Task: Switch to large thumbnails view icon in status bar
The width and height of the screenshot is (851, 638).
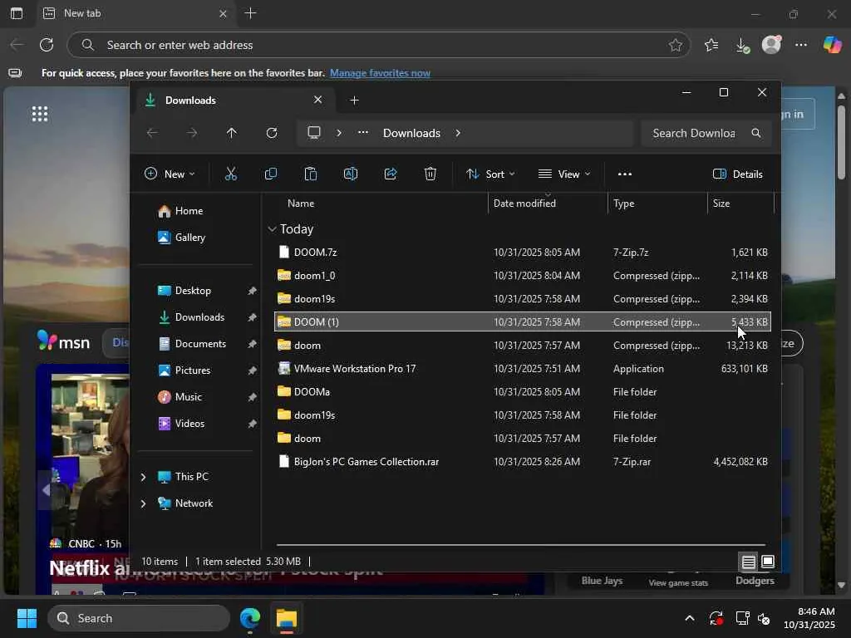Action: (767, 562)
